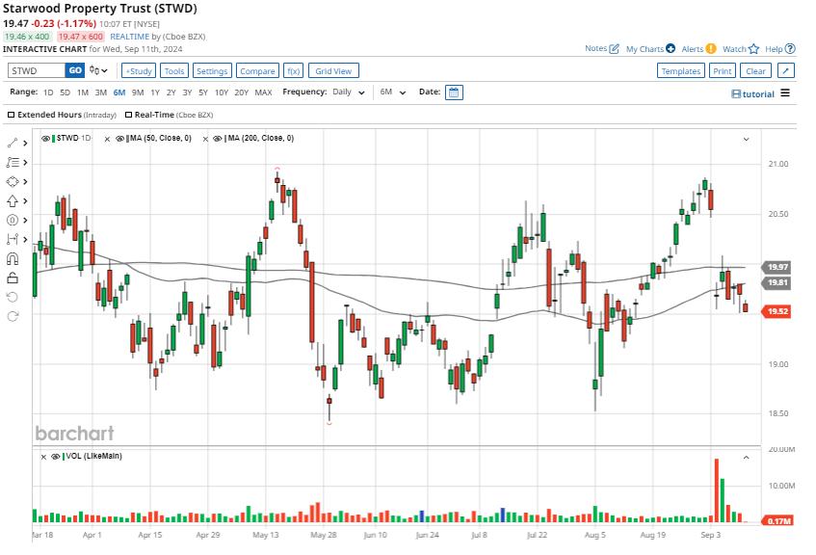
Task: Expand the trend line tool options arrow
Action: [25, 144]
